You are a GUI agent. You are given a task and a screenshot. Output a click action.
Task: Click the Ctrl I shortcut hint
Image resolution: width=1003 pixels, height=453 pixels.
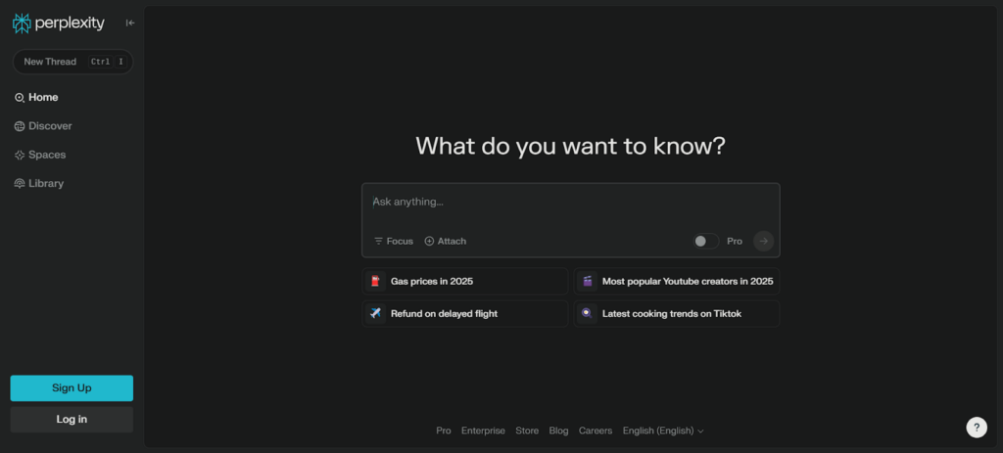click(108, 62)
